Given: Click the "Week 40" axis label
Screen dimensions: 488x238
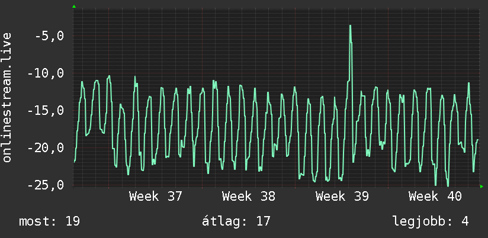Looking at the screenshot, I should point(435,197).
